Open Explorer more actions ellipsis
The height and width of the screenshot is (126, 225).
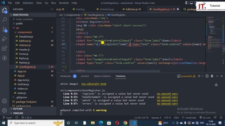[x=52, y=9]
